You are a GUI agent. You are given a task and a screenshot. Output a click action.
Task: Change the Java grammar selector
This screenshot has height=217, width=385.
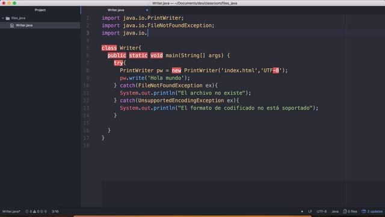tap(335, 212)
